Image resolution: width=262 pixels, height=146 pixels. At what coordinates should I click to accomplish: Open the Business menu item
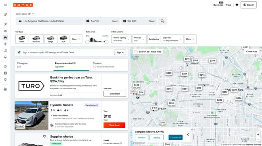(x=218, y=5)
